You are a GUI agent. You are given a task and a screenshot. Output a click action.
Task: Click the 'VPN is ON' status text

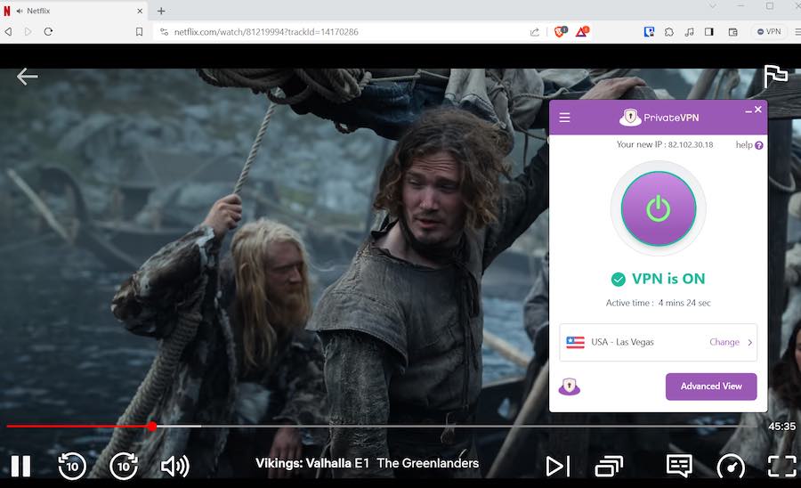tap(668, 279)
